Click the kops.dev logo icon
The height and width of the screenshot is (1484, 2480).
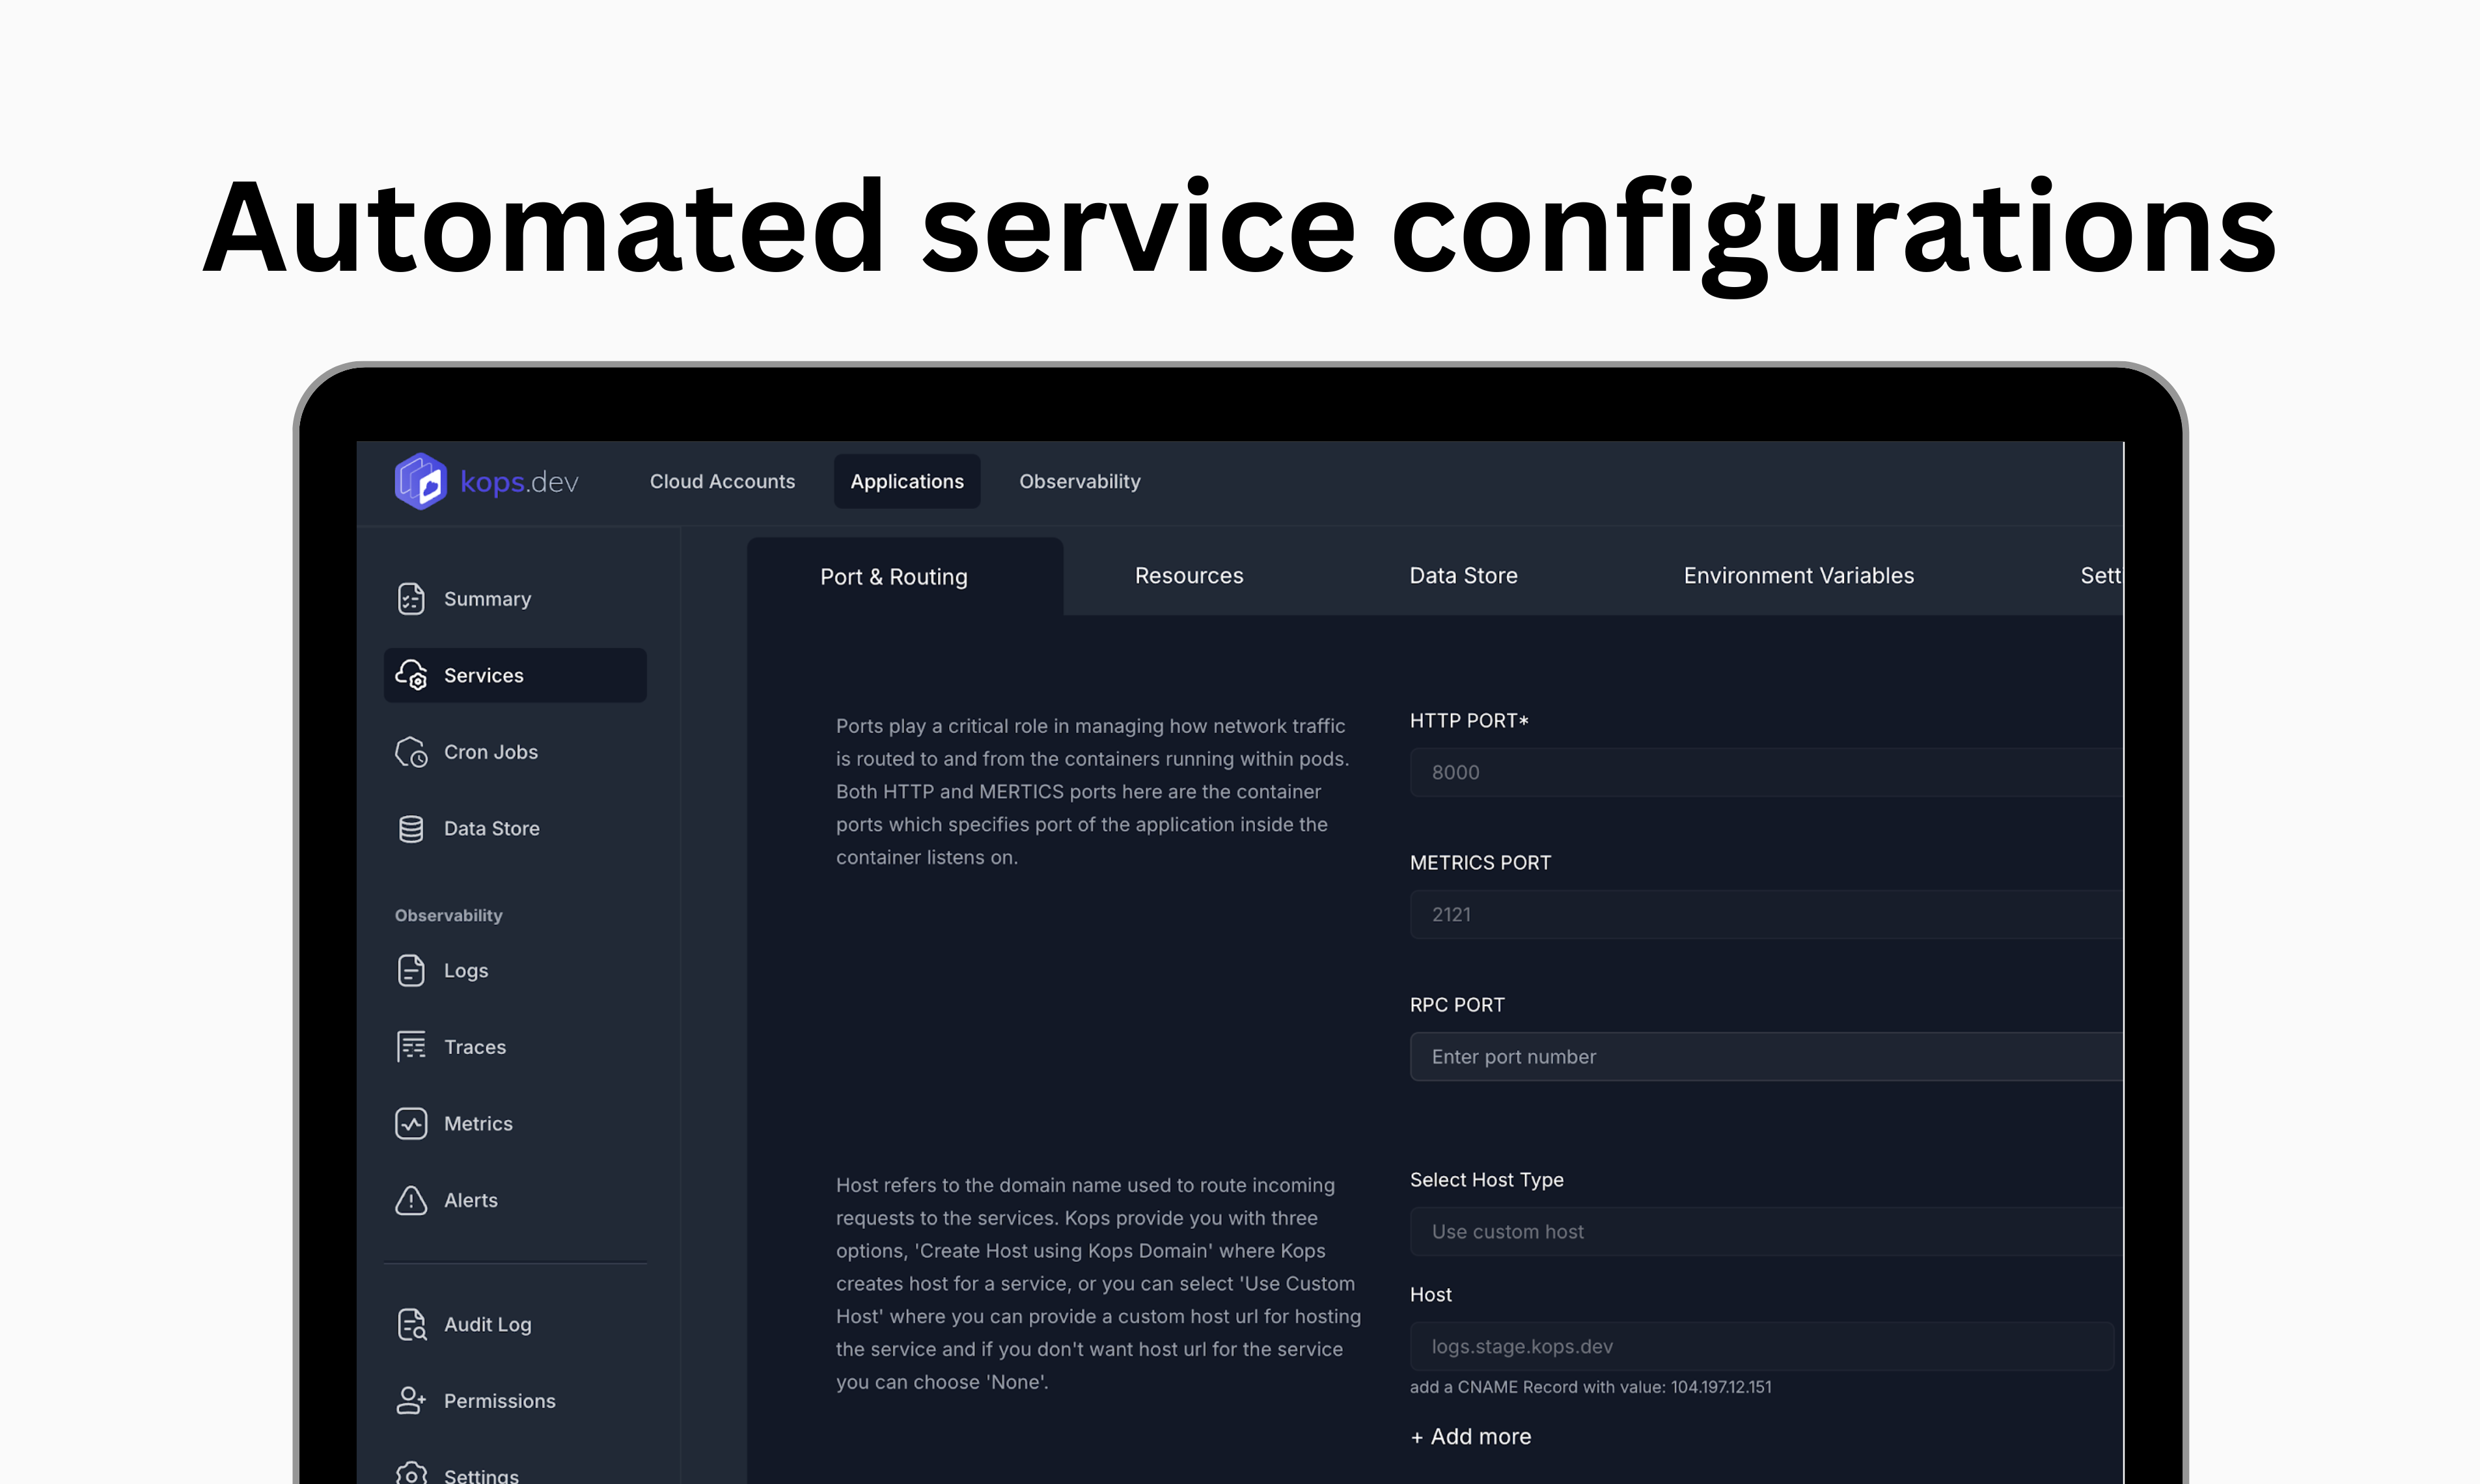click(421, 481)
